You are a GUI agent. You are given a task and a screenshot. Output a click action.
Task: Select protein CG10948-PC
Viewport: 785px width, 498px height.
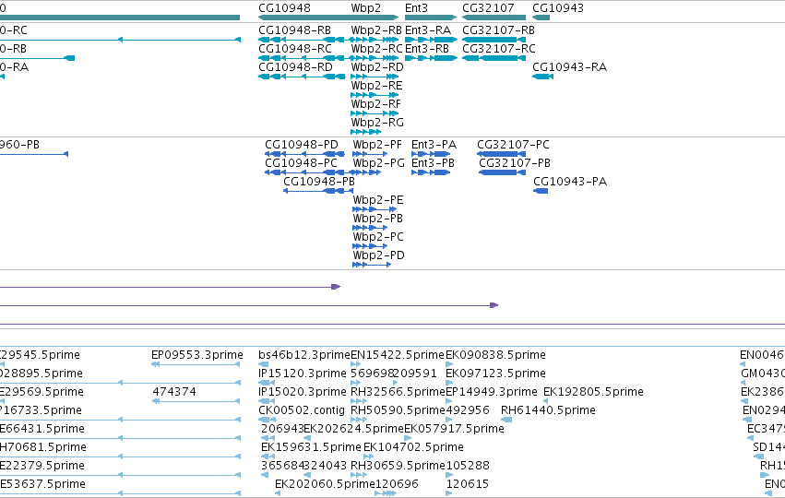tap(301, 163)
